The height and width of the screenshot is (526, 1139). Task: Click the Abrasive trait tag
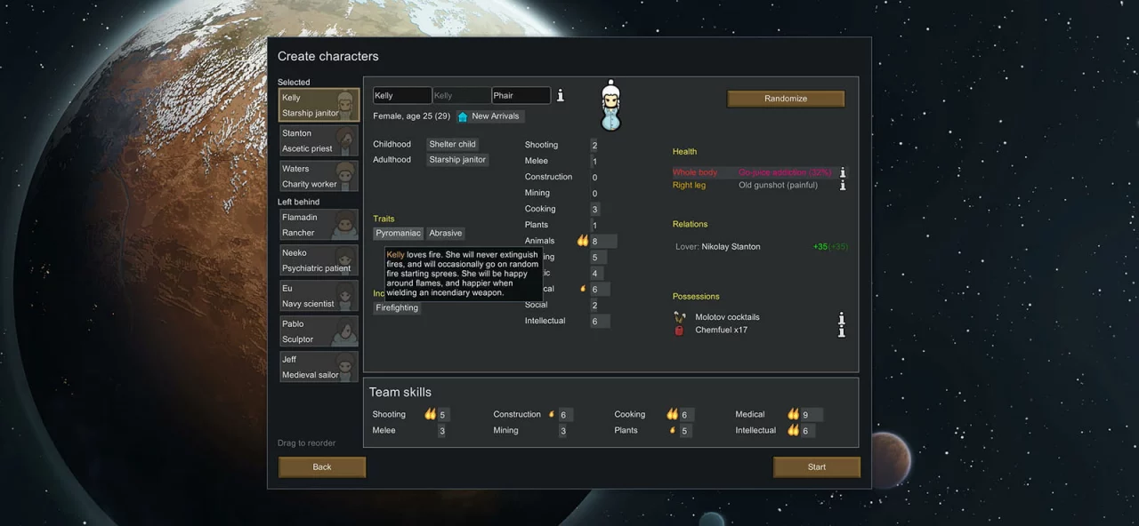tap(445, 234)
